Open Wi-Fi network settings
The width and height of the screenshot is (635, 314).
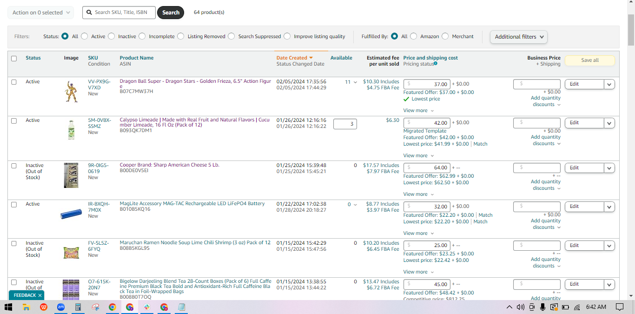[x=577, y=307]
